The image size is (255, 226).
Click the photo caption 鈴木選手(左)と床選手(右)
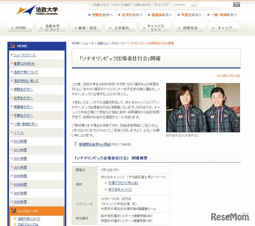[x=182, y=136]
